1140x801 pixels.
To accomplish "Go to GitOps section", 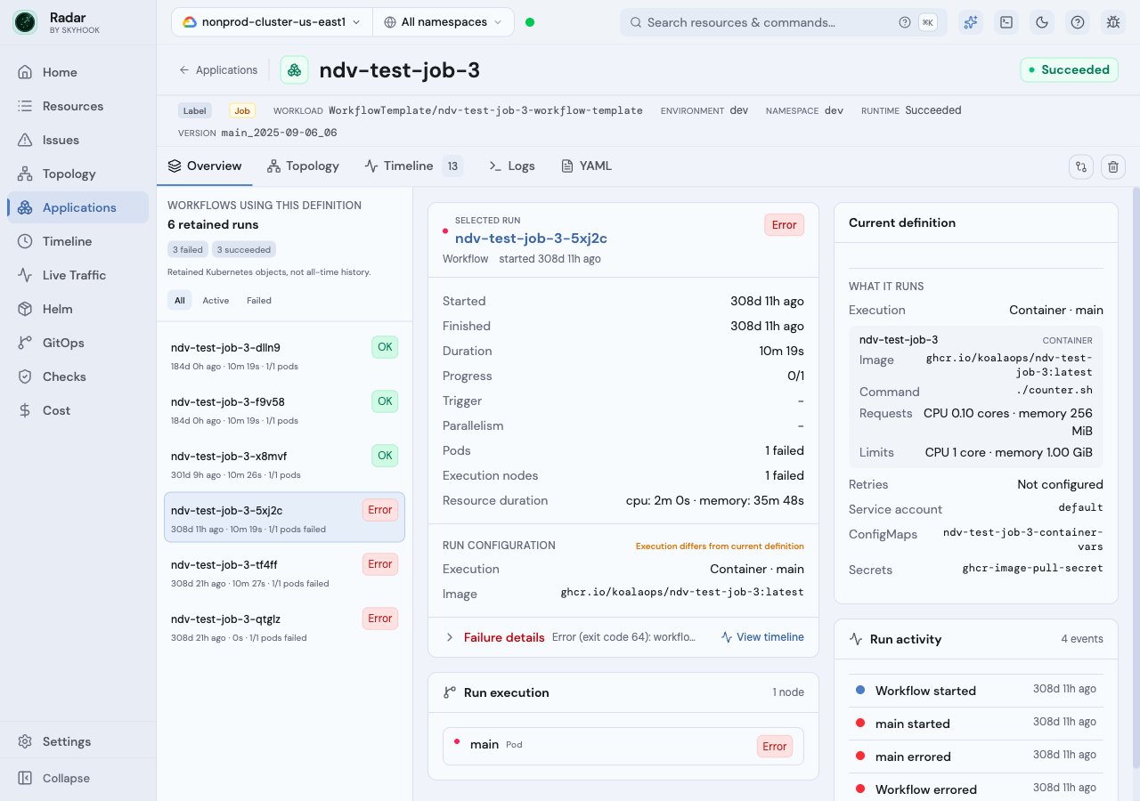I will pyautogui.click(x=77, y=343).
